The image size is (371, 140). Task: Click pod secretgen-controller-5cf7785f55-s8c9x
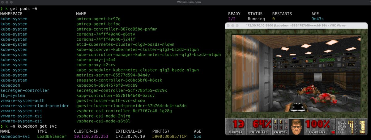122,90
